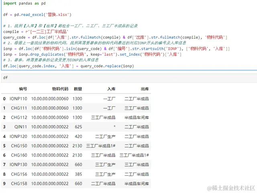Click the 编号 column header

[x=23, y=89]
